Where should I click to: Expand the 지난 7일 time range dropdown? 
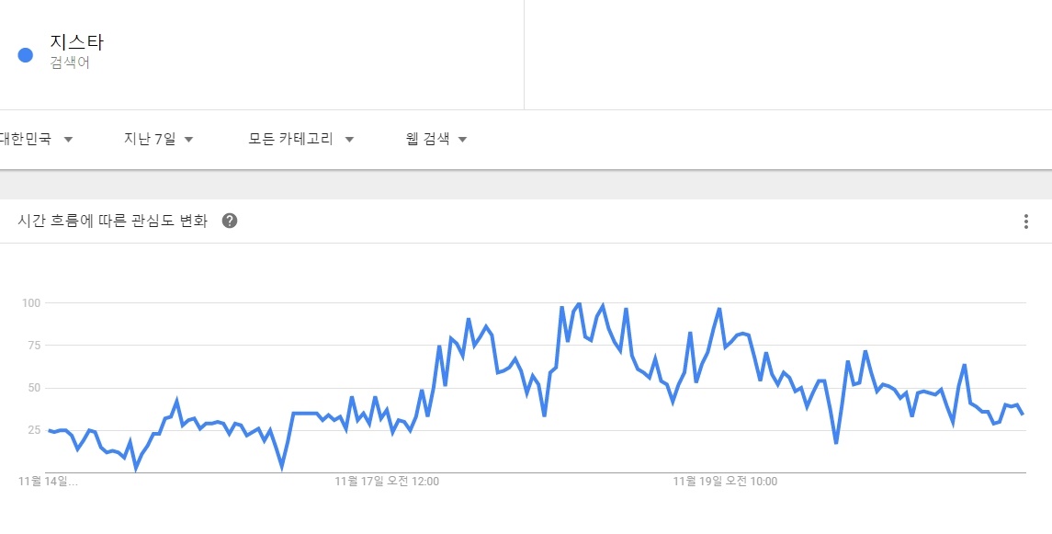158,139
